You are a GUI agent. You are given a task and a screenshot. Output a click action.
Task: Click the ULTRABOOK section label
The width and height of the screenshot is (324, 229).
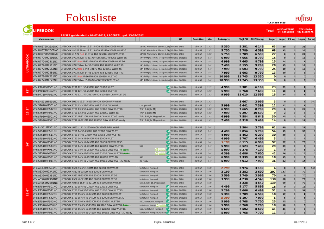(x=27, y=63)
